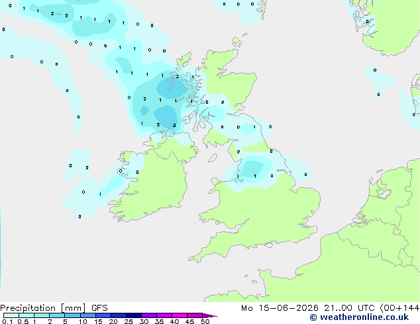Click the 'Precipitation' title word

click(28, 308)
